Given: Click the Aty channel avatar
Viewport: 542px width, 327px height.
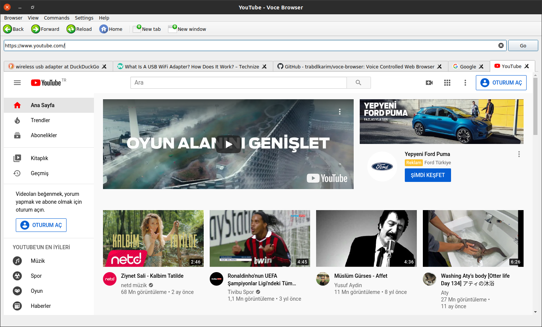Looking at the screenshot, I should pos(430,279).
